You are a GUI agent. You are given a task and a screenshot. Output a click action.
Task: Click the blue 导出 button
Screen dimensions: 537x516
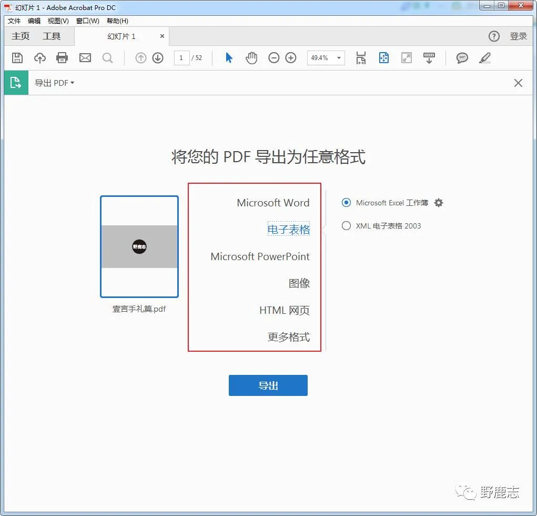coord(268,385)
